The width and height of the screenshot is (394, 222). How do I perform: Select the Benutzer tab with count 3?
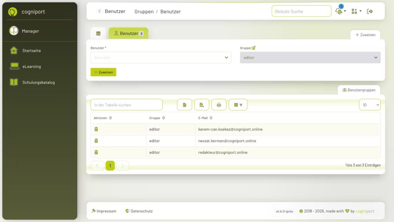point(129,33)
